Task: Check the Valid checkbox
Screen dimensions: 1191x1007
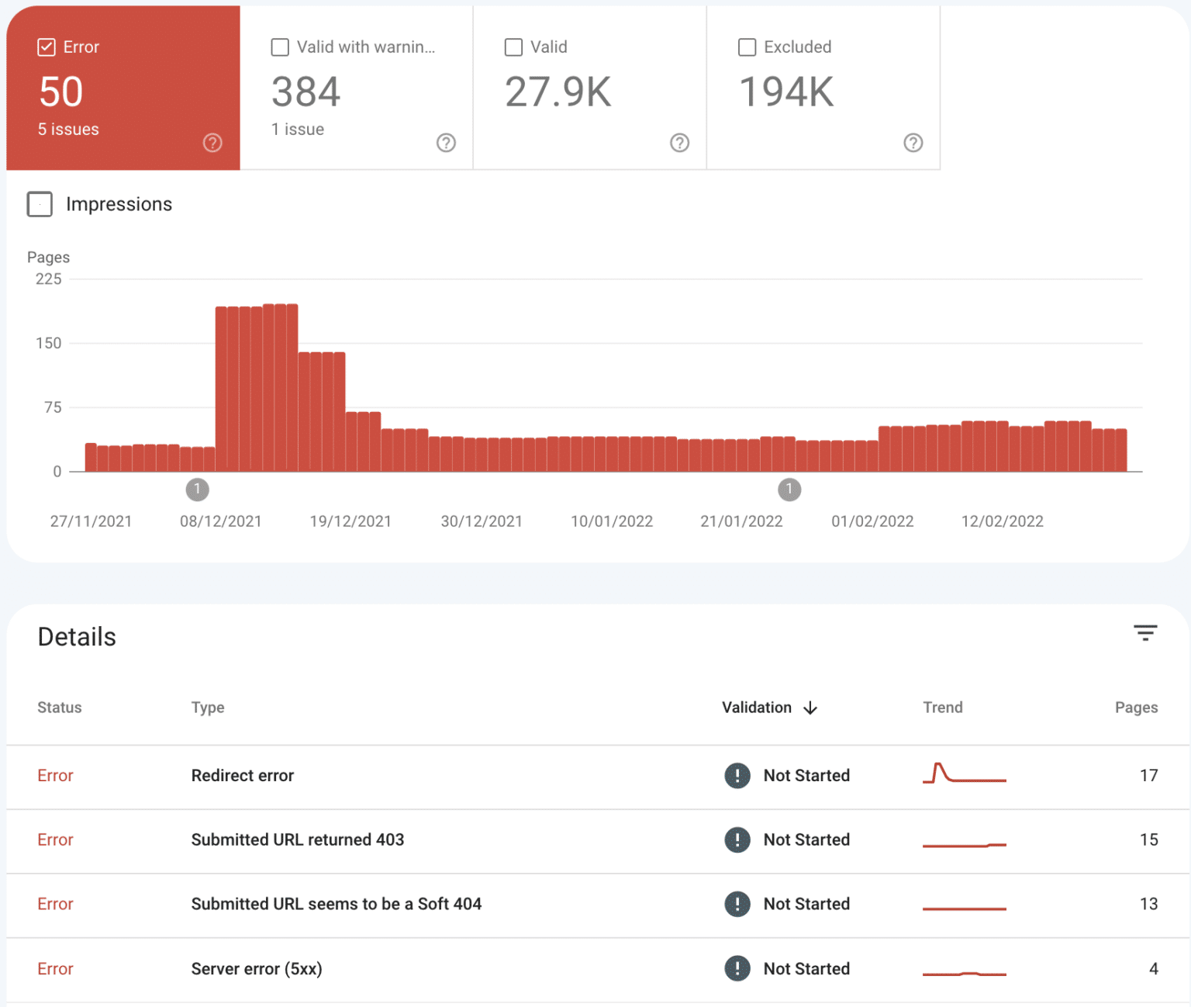Action: click(513, 47)
